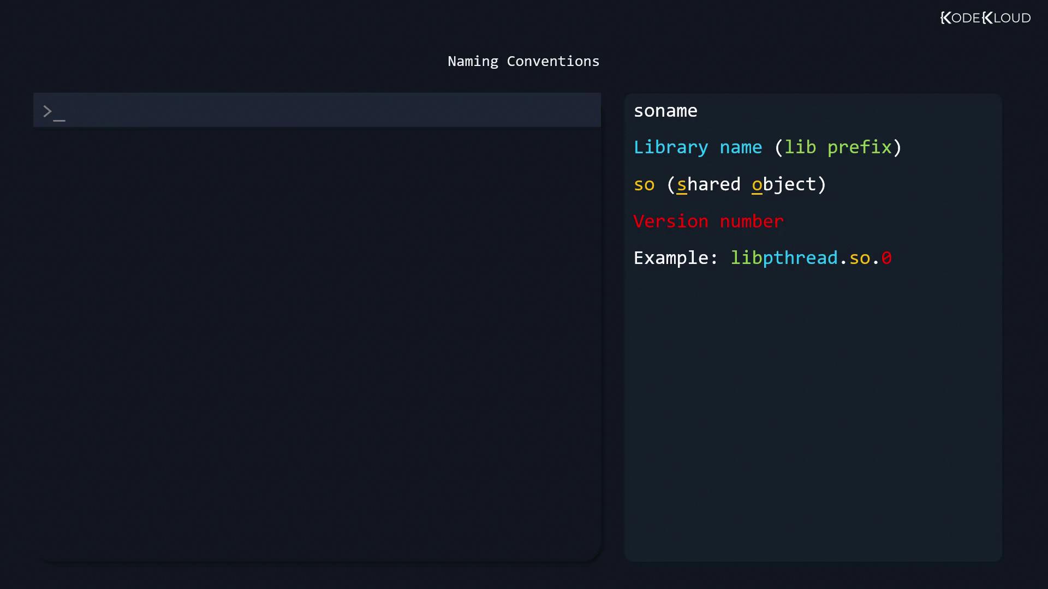Click the blue pthread portion
This screenshot has height=589, width=1048.
pos(800,258)
